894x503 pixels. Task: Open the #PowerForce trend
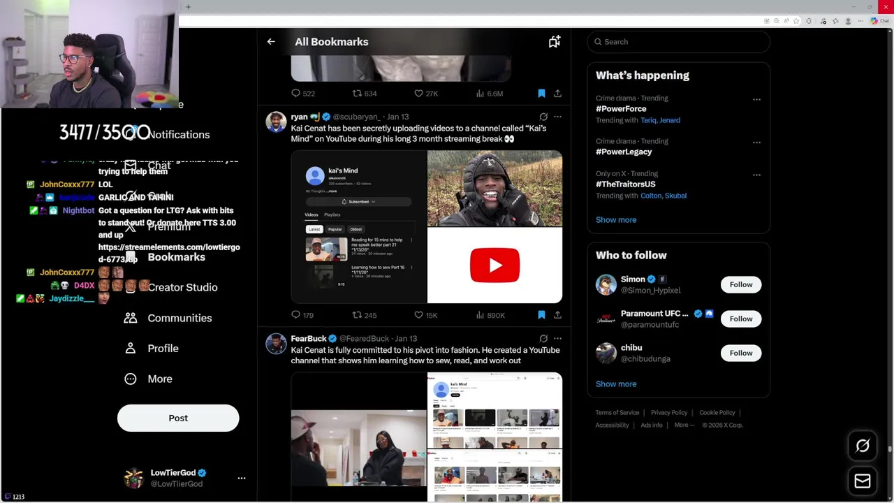point(621,109)
